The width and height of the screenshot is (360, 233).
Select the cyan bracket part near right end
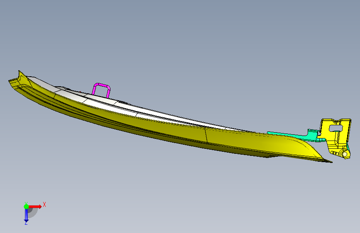311,136
